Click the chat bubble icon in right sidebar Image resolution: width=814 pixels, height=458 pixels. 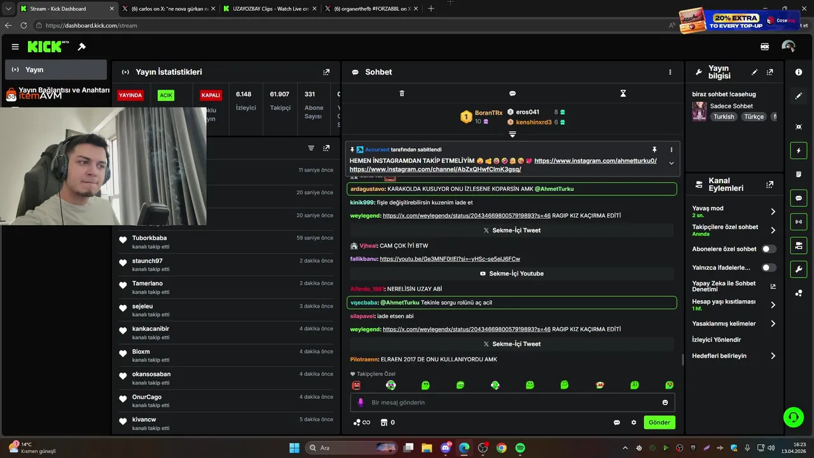(799, 198)
